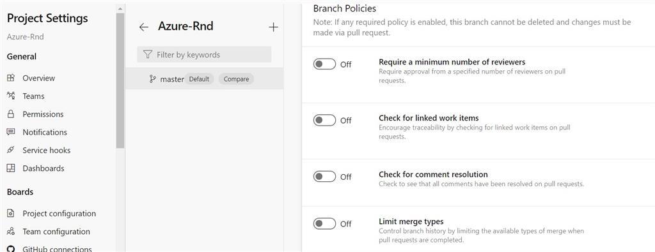The width and height of the screenshot is (655, 252).
Task: Click the Notifications chat icon
Action: [11, 132]
